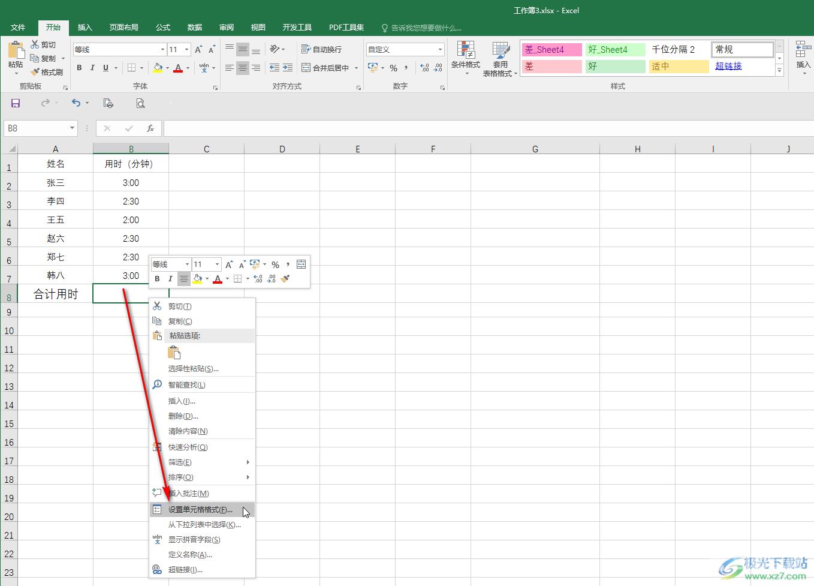Open the mini toolbar font size dropdown

(x=217, y=265)
